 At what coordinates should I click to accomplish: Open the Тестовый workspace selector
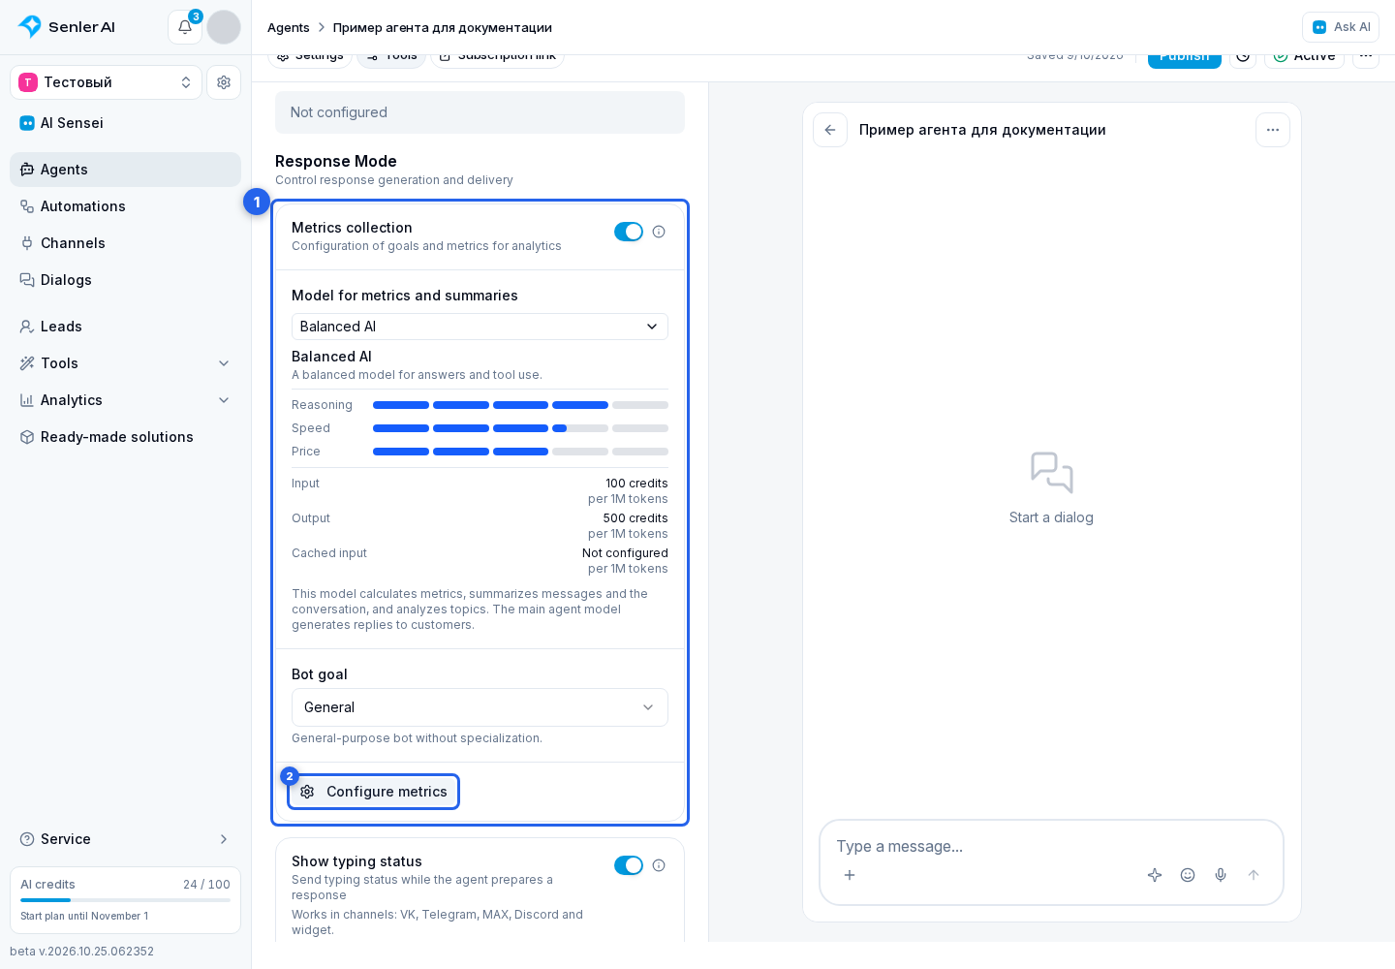[x=106, y=82]
